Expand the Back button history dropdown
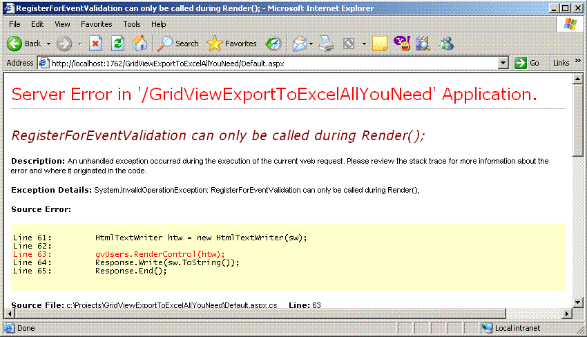 pos(49,44)
